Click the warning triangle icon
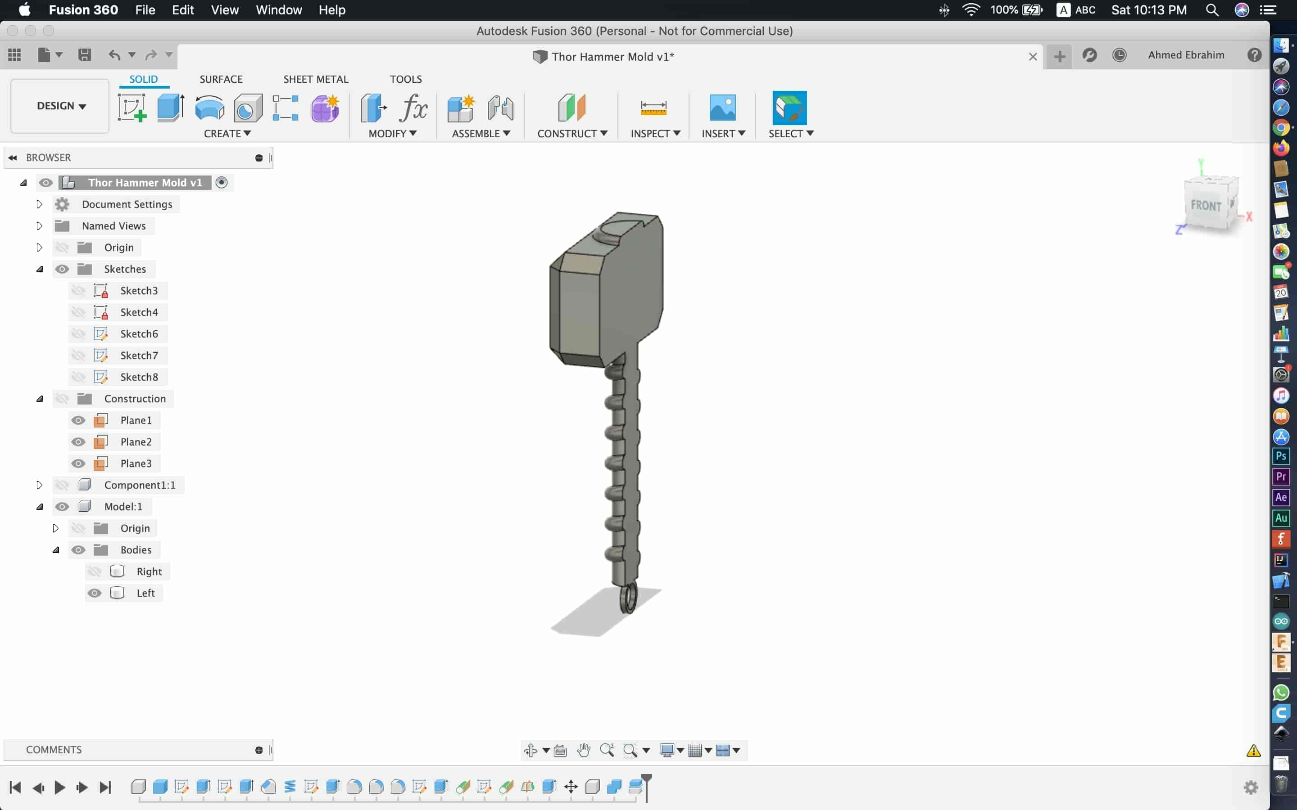The height and width of the screenshot is (810, 1297). 1253,751
